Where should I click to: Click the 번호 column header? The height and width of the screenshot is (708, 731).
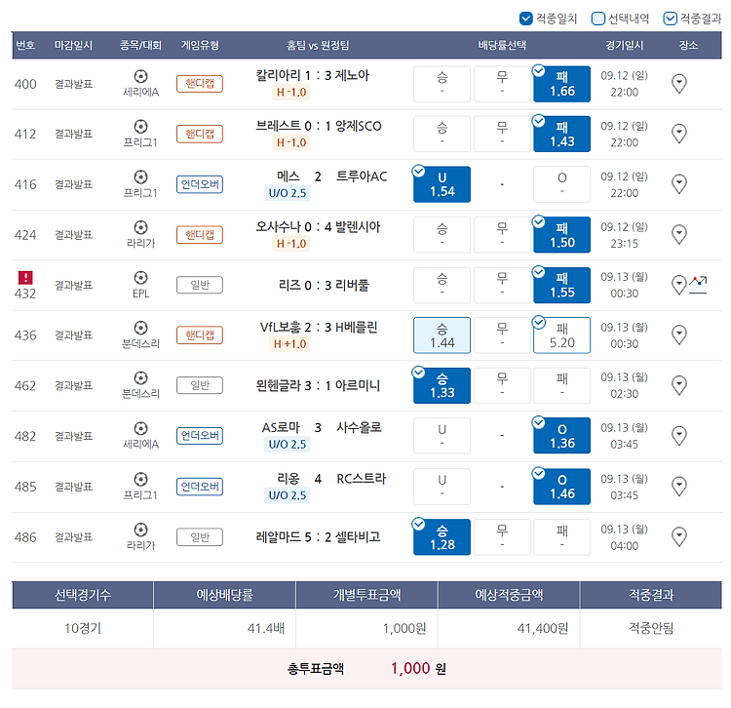pos(25,45)
